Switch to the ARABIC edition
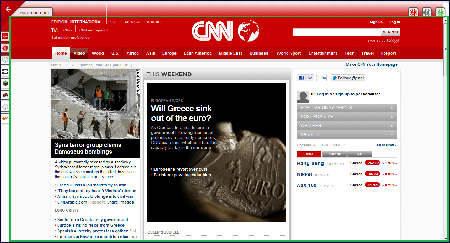 [153, 22]
